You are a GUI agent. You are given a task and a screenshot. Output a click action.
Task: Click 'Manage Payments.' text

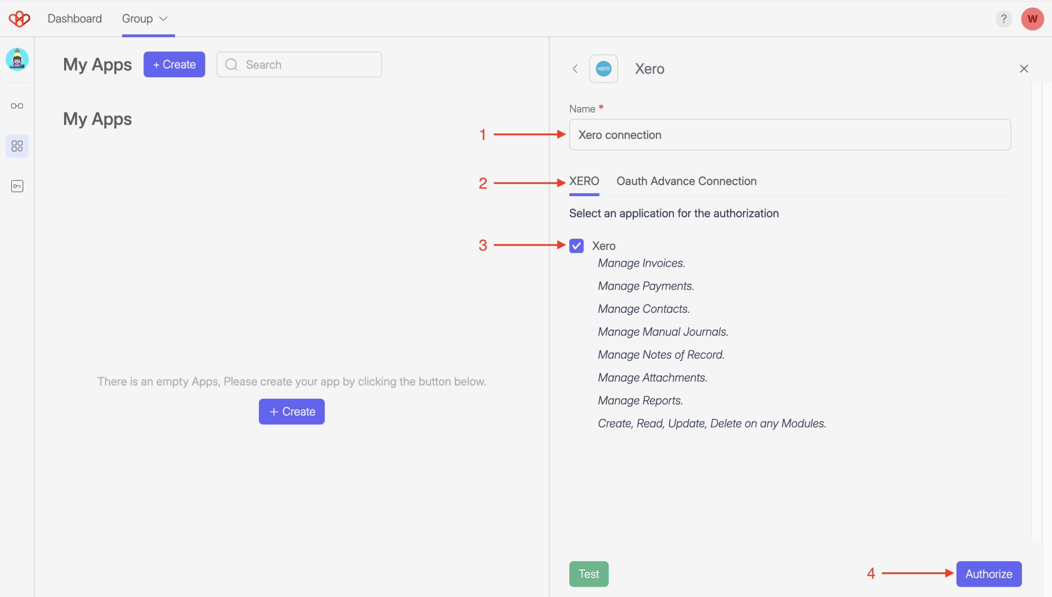[646, 286]
